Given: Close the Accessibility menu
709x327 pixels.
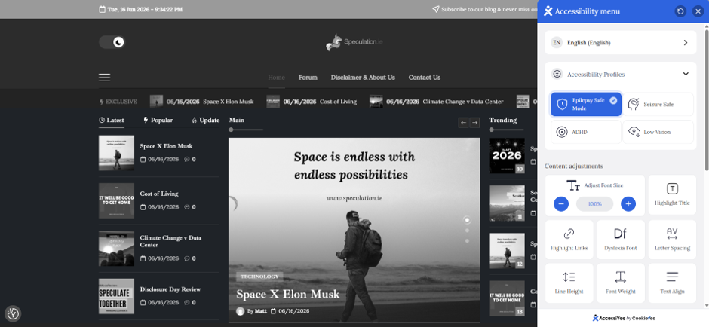Looking at the screenshot, I should (x=698, y=11).
